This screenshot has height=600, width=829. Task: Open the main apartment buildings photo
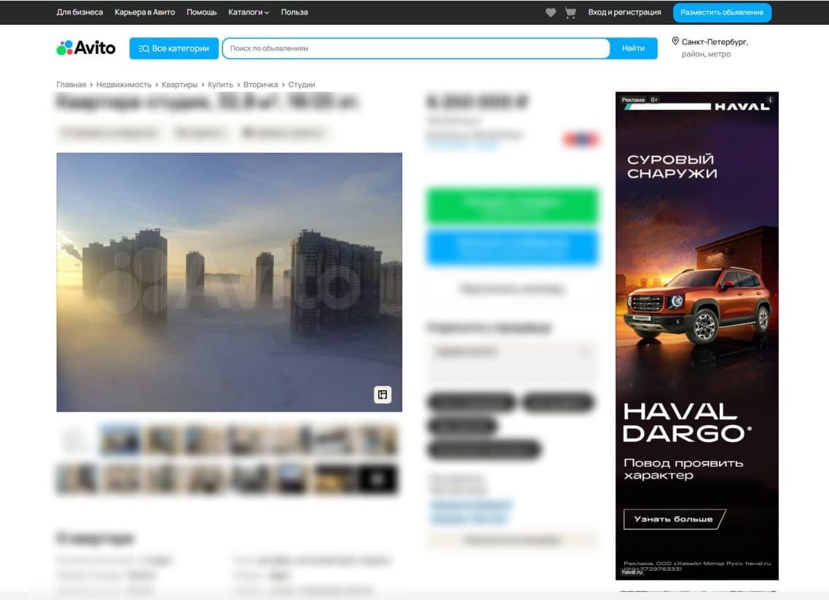tap(229, 282)
